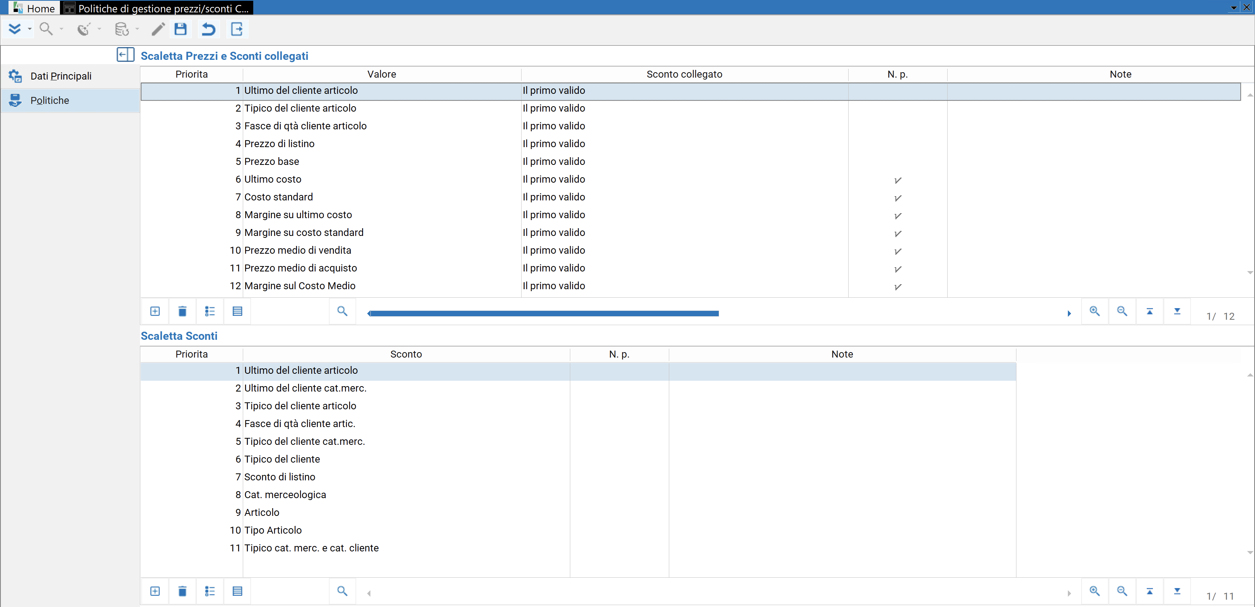Open dropdown arrow beside database icon
1255x607 pixels.
[x=137, y=29]
